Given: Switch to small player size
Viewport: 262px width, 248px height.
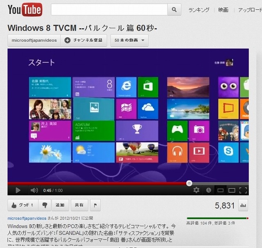Looking at the screenshot, I should [220, 190].
